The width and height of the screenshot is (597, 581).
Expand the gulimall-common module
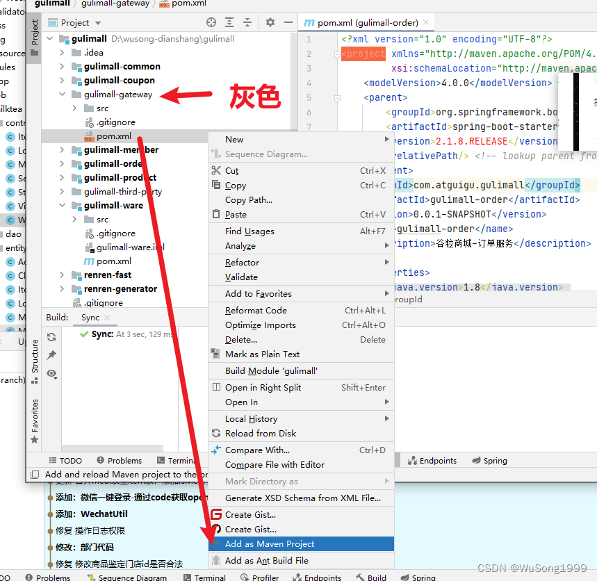click(62, 66)
